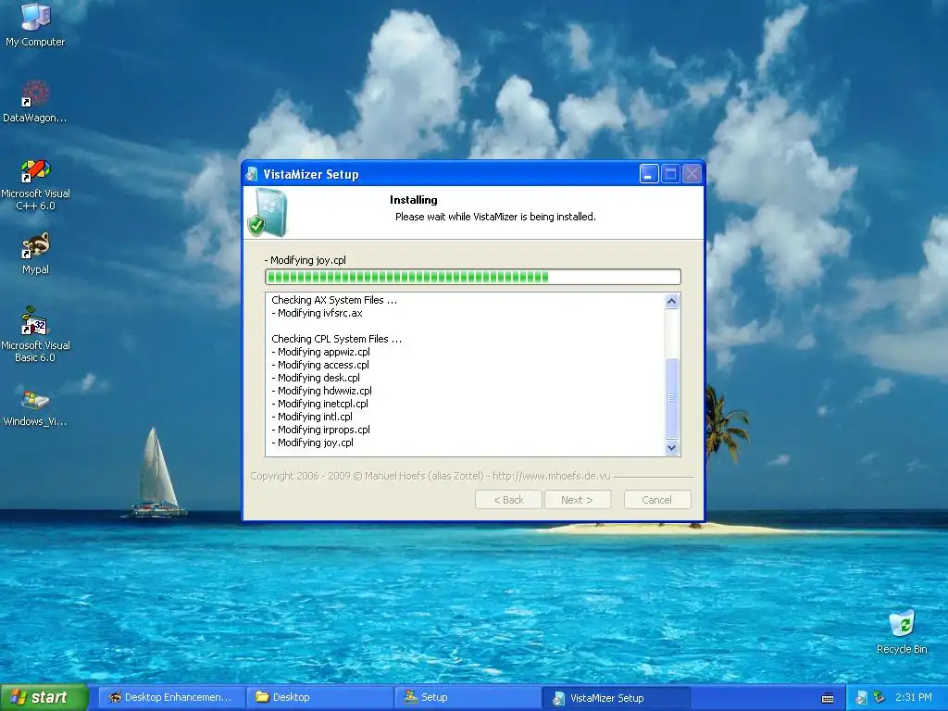948x711 pixels.
Task: Click 'Please wait while VistaMizer' message
Action: pyautogui.click(x=495, y=217)
